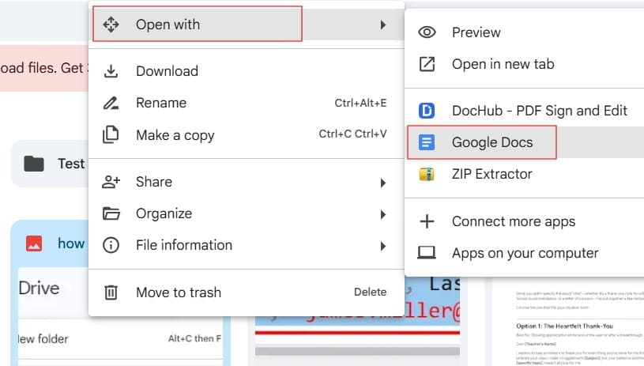Click the File information circle icon
This screenshot has width=644, height=366.
pyautogui.click(x=111, y=245)
